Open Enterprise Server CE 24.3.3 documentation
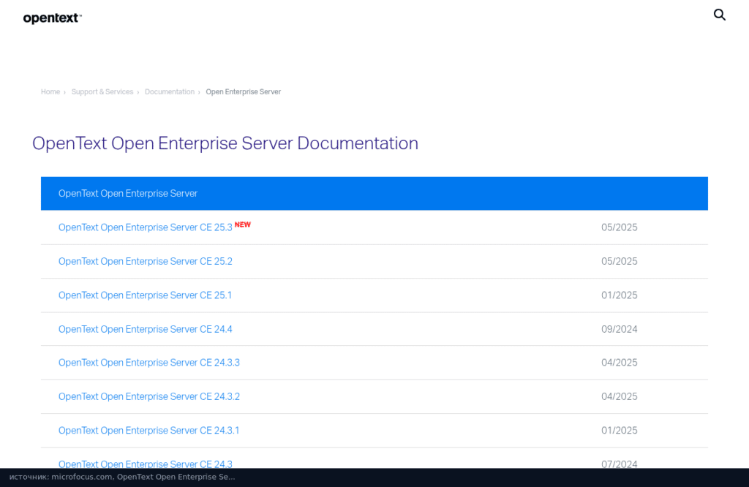749x487 pixels. click(x=149, y=363)
